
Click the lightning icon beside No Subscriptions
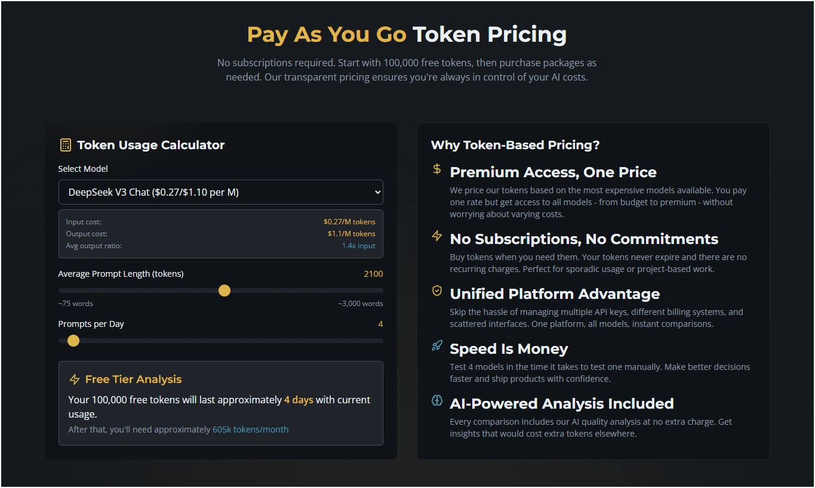(437, 236)
